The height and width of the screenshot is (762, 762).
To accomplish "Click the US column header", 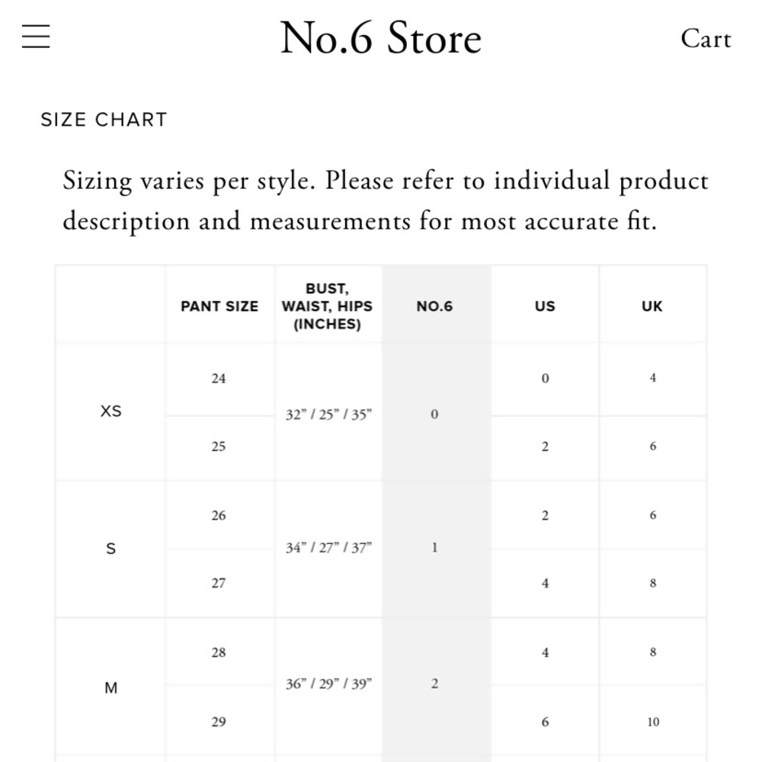I will (546, 306).
